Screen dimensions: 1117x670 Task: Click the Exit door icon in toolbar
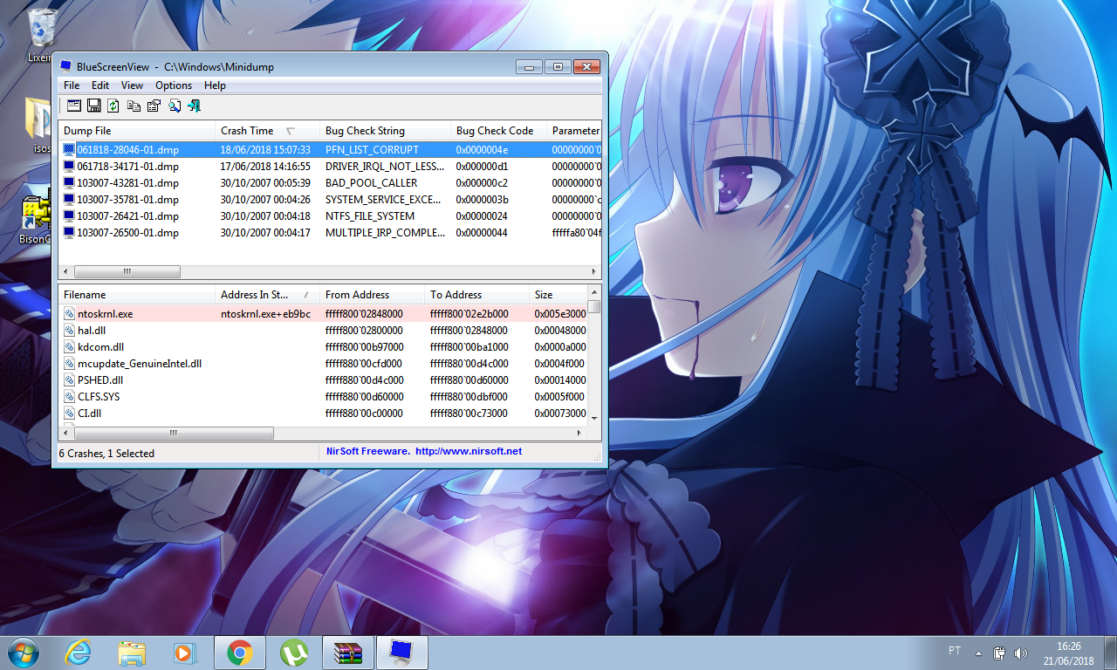click(x=194, y=106)
